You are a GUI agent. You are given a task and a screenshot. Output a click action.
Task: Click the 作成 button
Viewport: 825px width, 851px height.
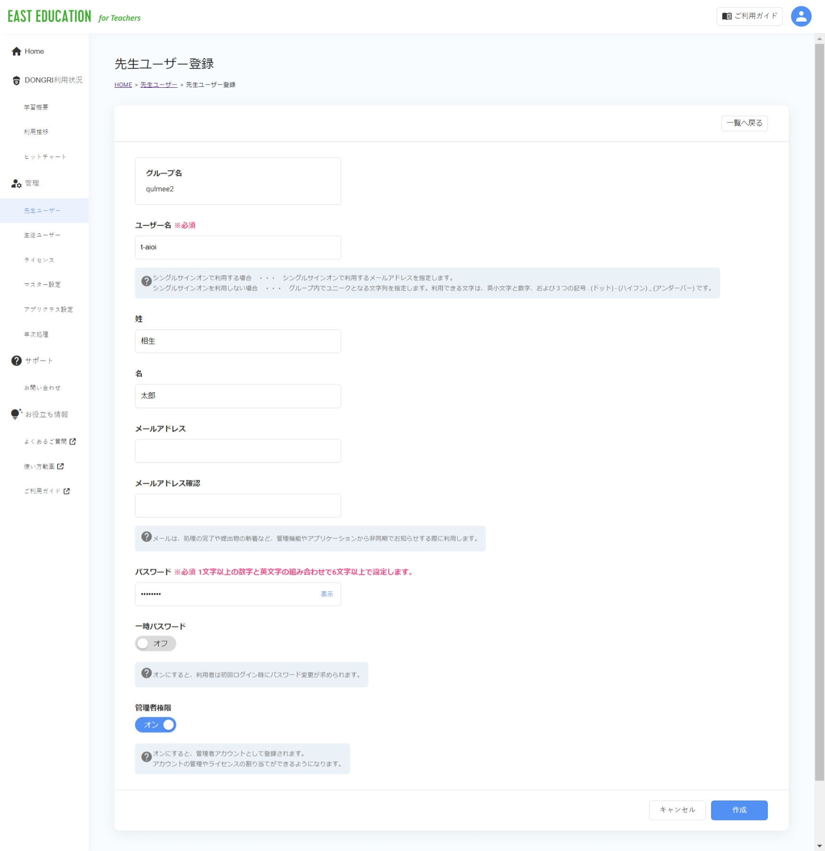(739, 810)
